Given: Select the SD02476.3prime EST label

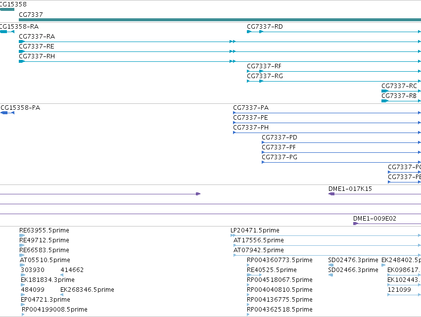Looking at the screenshot, I should click(353, 260).
